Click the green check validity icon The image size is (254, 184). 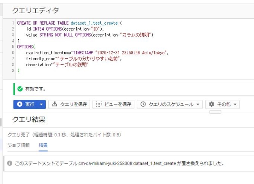pyautogui.click(x=20, y=89)
